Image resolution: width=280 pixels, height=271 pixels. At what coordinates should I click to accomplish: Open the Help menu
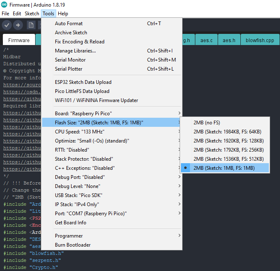point(63,14)
